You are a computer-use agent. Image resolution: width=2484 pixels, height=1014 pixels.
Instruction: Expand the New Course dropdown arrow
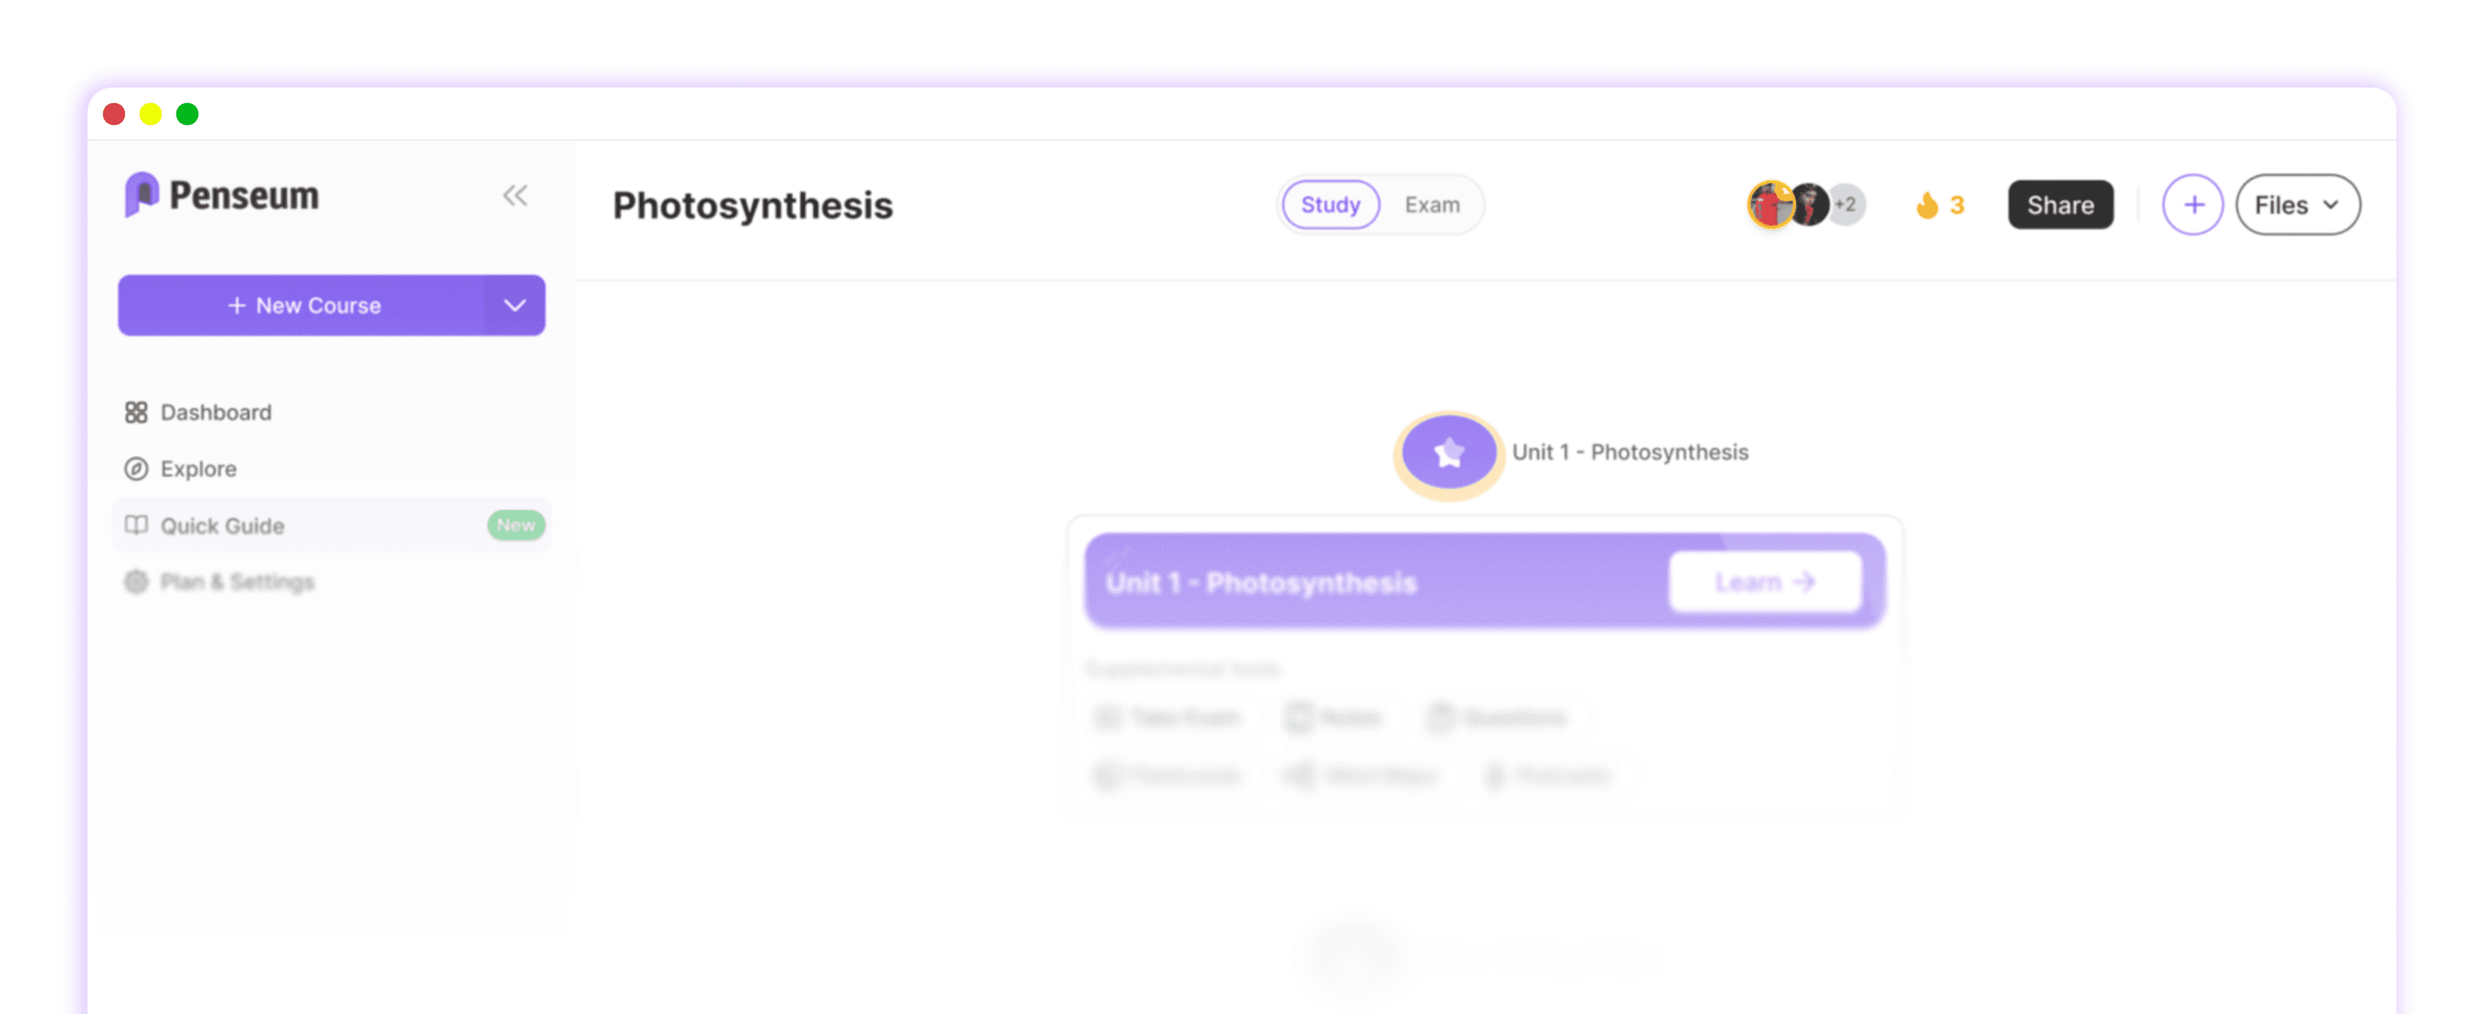pyautogui.click(x=514, y=305)
